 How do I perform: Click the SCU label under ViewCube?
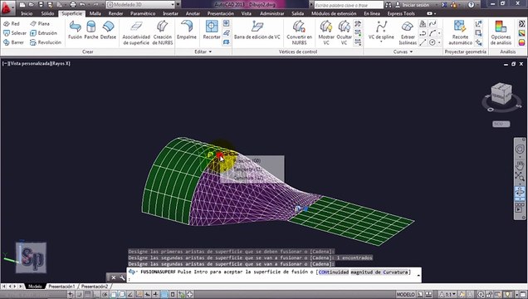coord(501,125)
